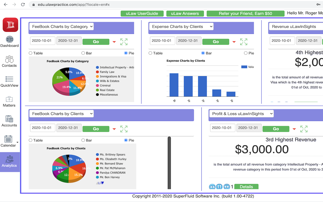323x202 pixels.
Task: Select Pie view for FeeBook by Category
Action: (126, 53)
